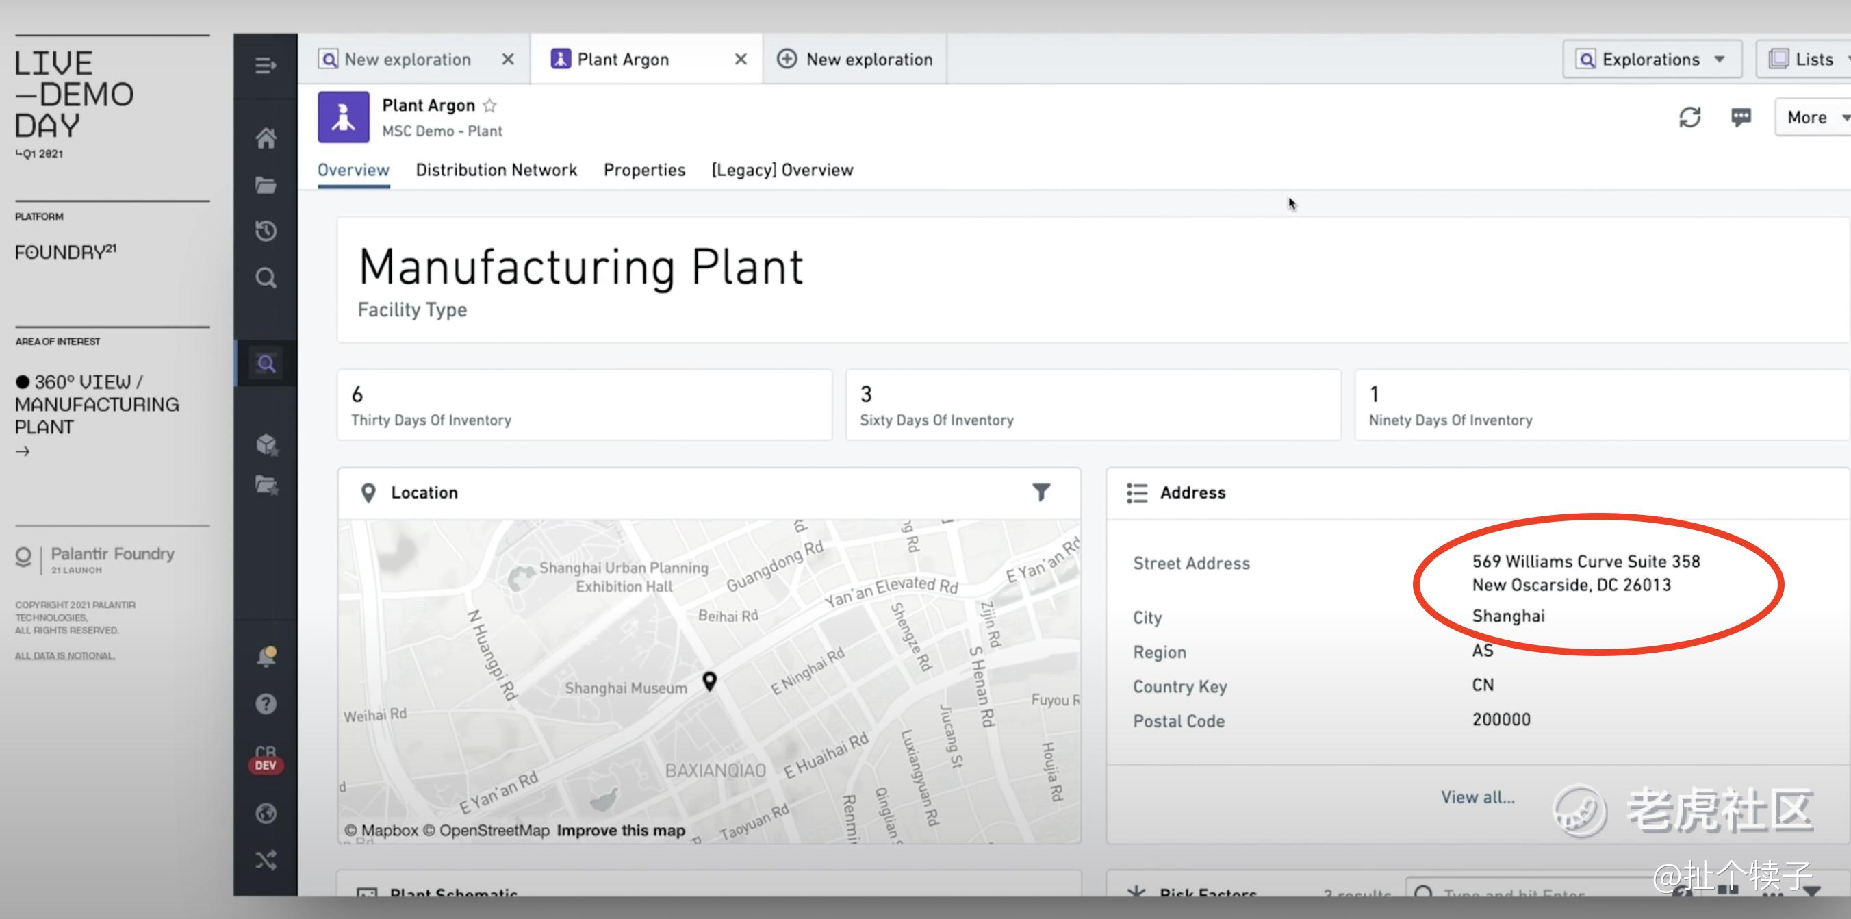Select the Object Explorer icon in sidebar
This screenshot has height=919, width=1851.
point(266,363)
